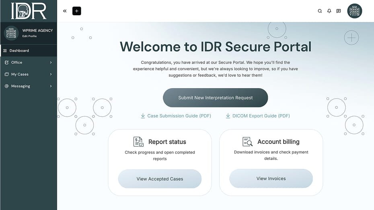Open search with magnifier icon
Screen dimensions: 374x210
[x=320, y=11]
